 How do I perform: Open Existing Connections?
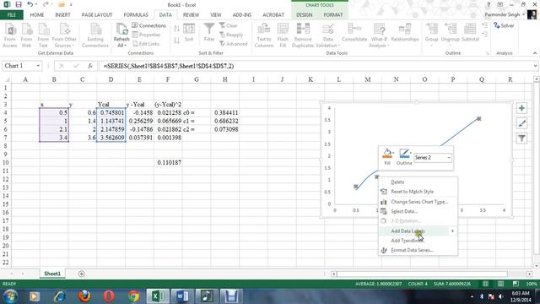pos(95,35)
